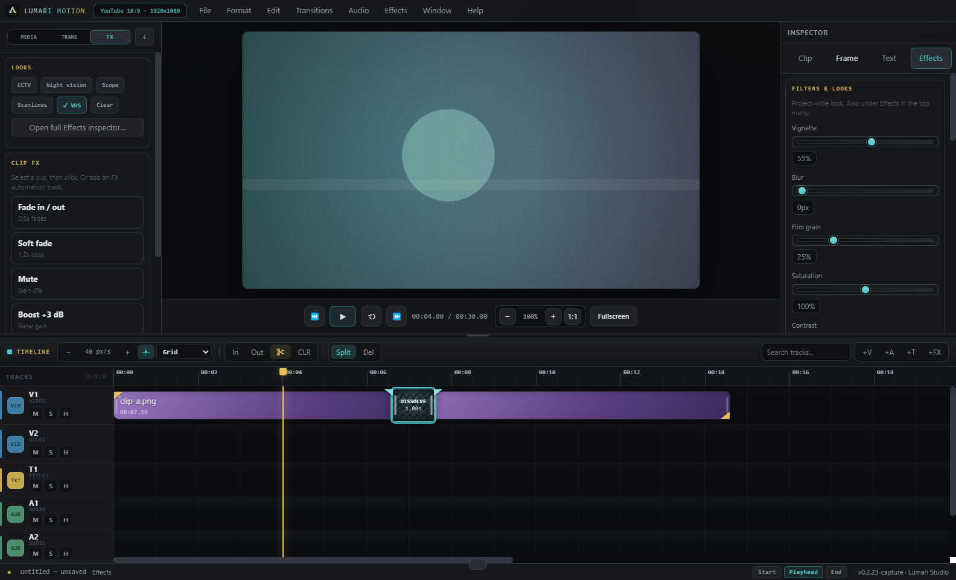The width and height of the screenshot is (956, 580).
Task: Decrease timeline zoom with minus
Action: 68,352
